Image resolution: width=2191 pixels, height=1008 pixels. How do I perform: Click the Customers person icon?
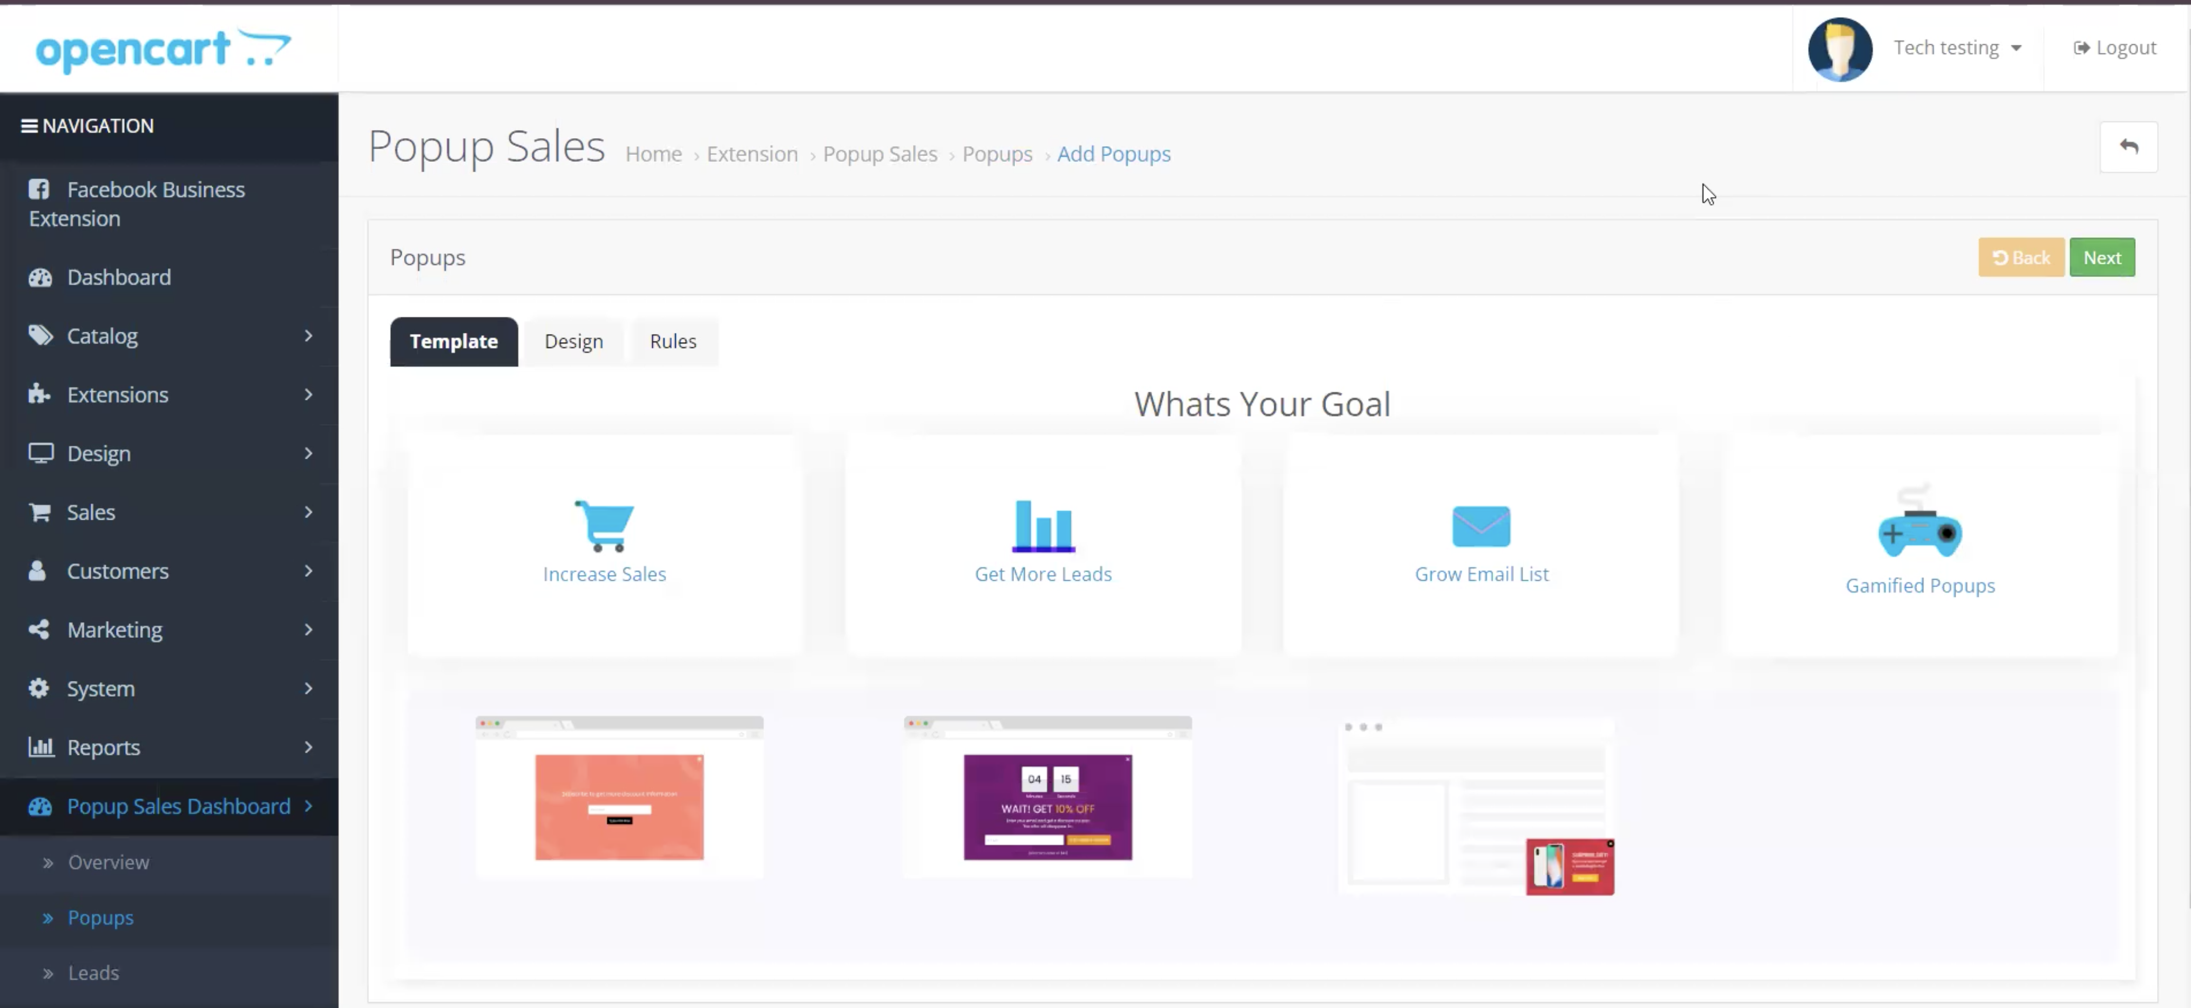(37, 570)
